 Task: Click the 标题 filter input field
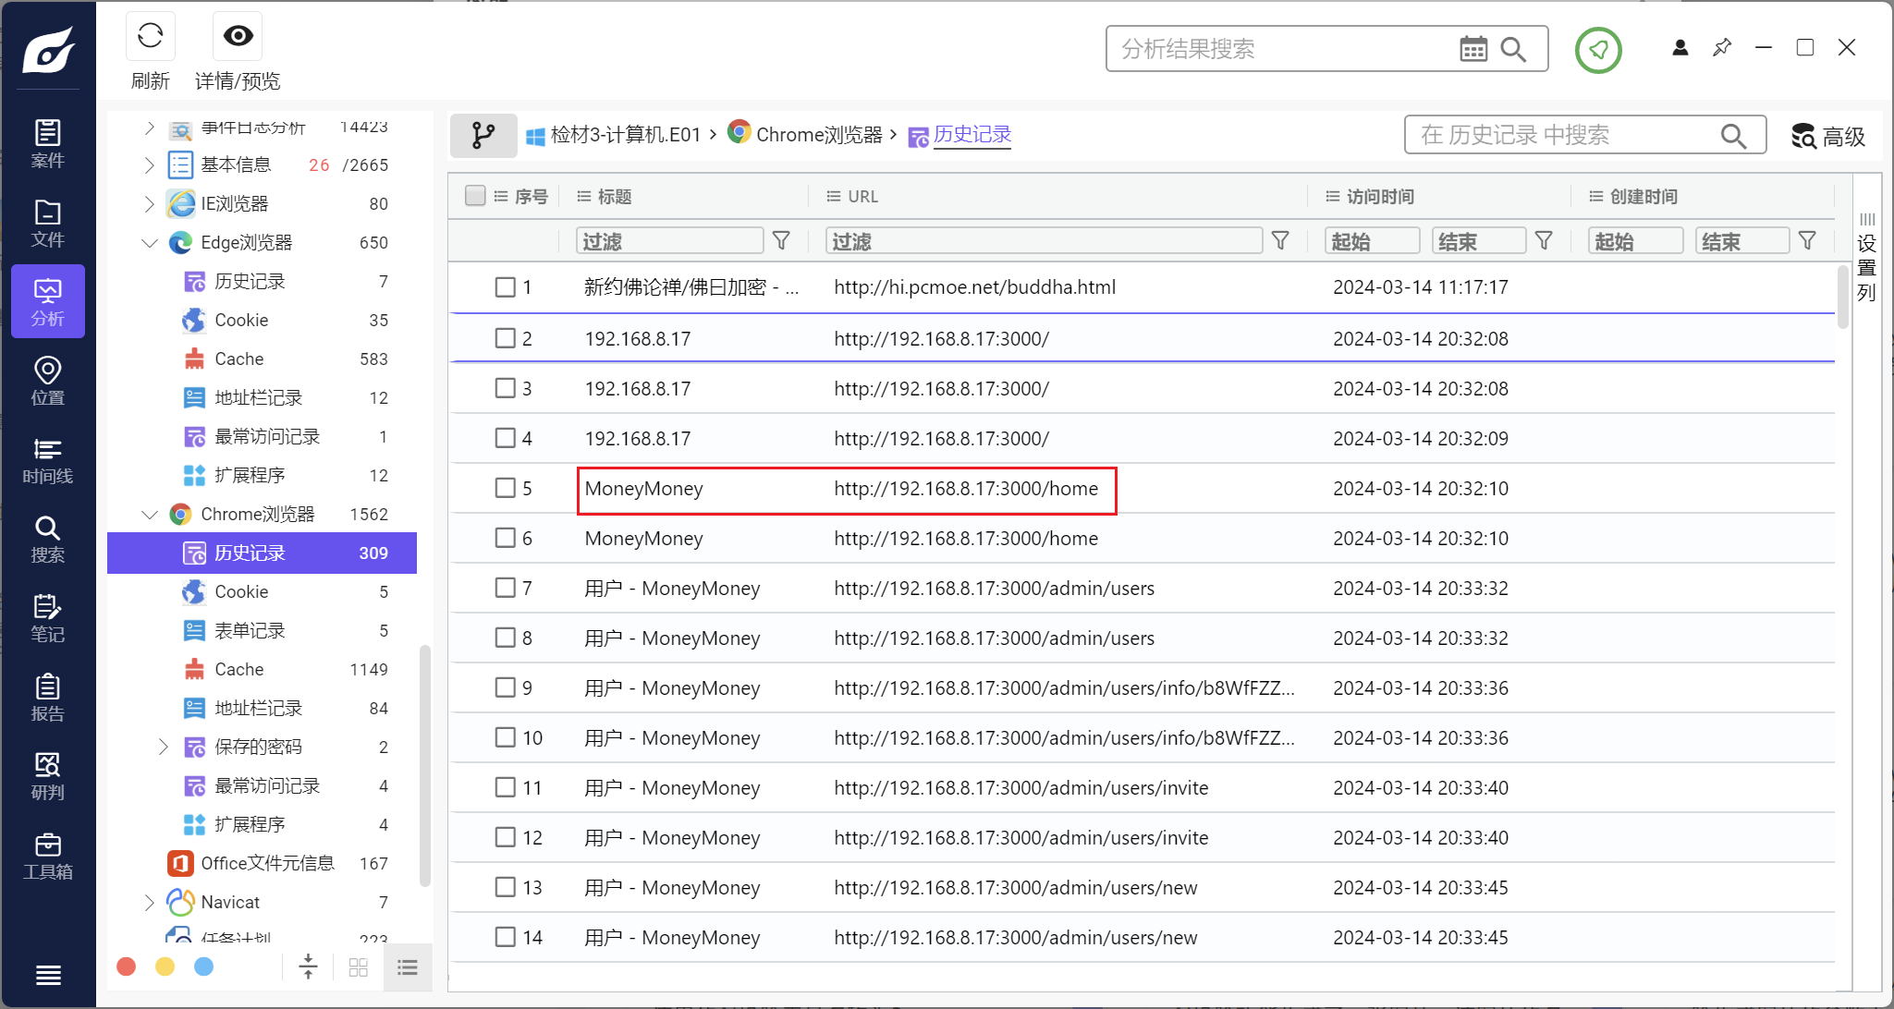[670, 241]
